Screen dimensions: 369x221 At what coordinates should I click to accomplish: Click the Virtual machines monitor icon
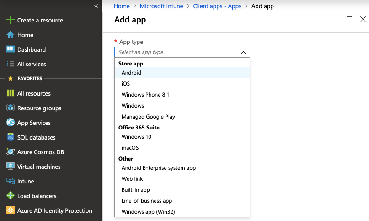pos(11,167)
